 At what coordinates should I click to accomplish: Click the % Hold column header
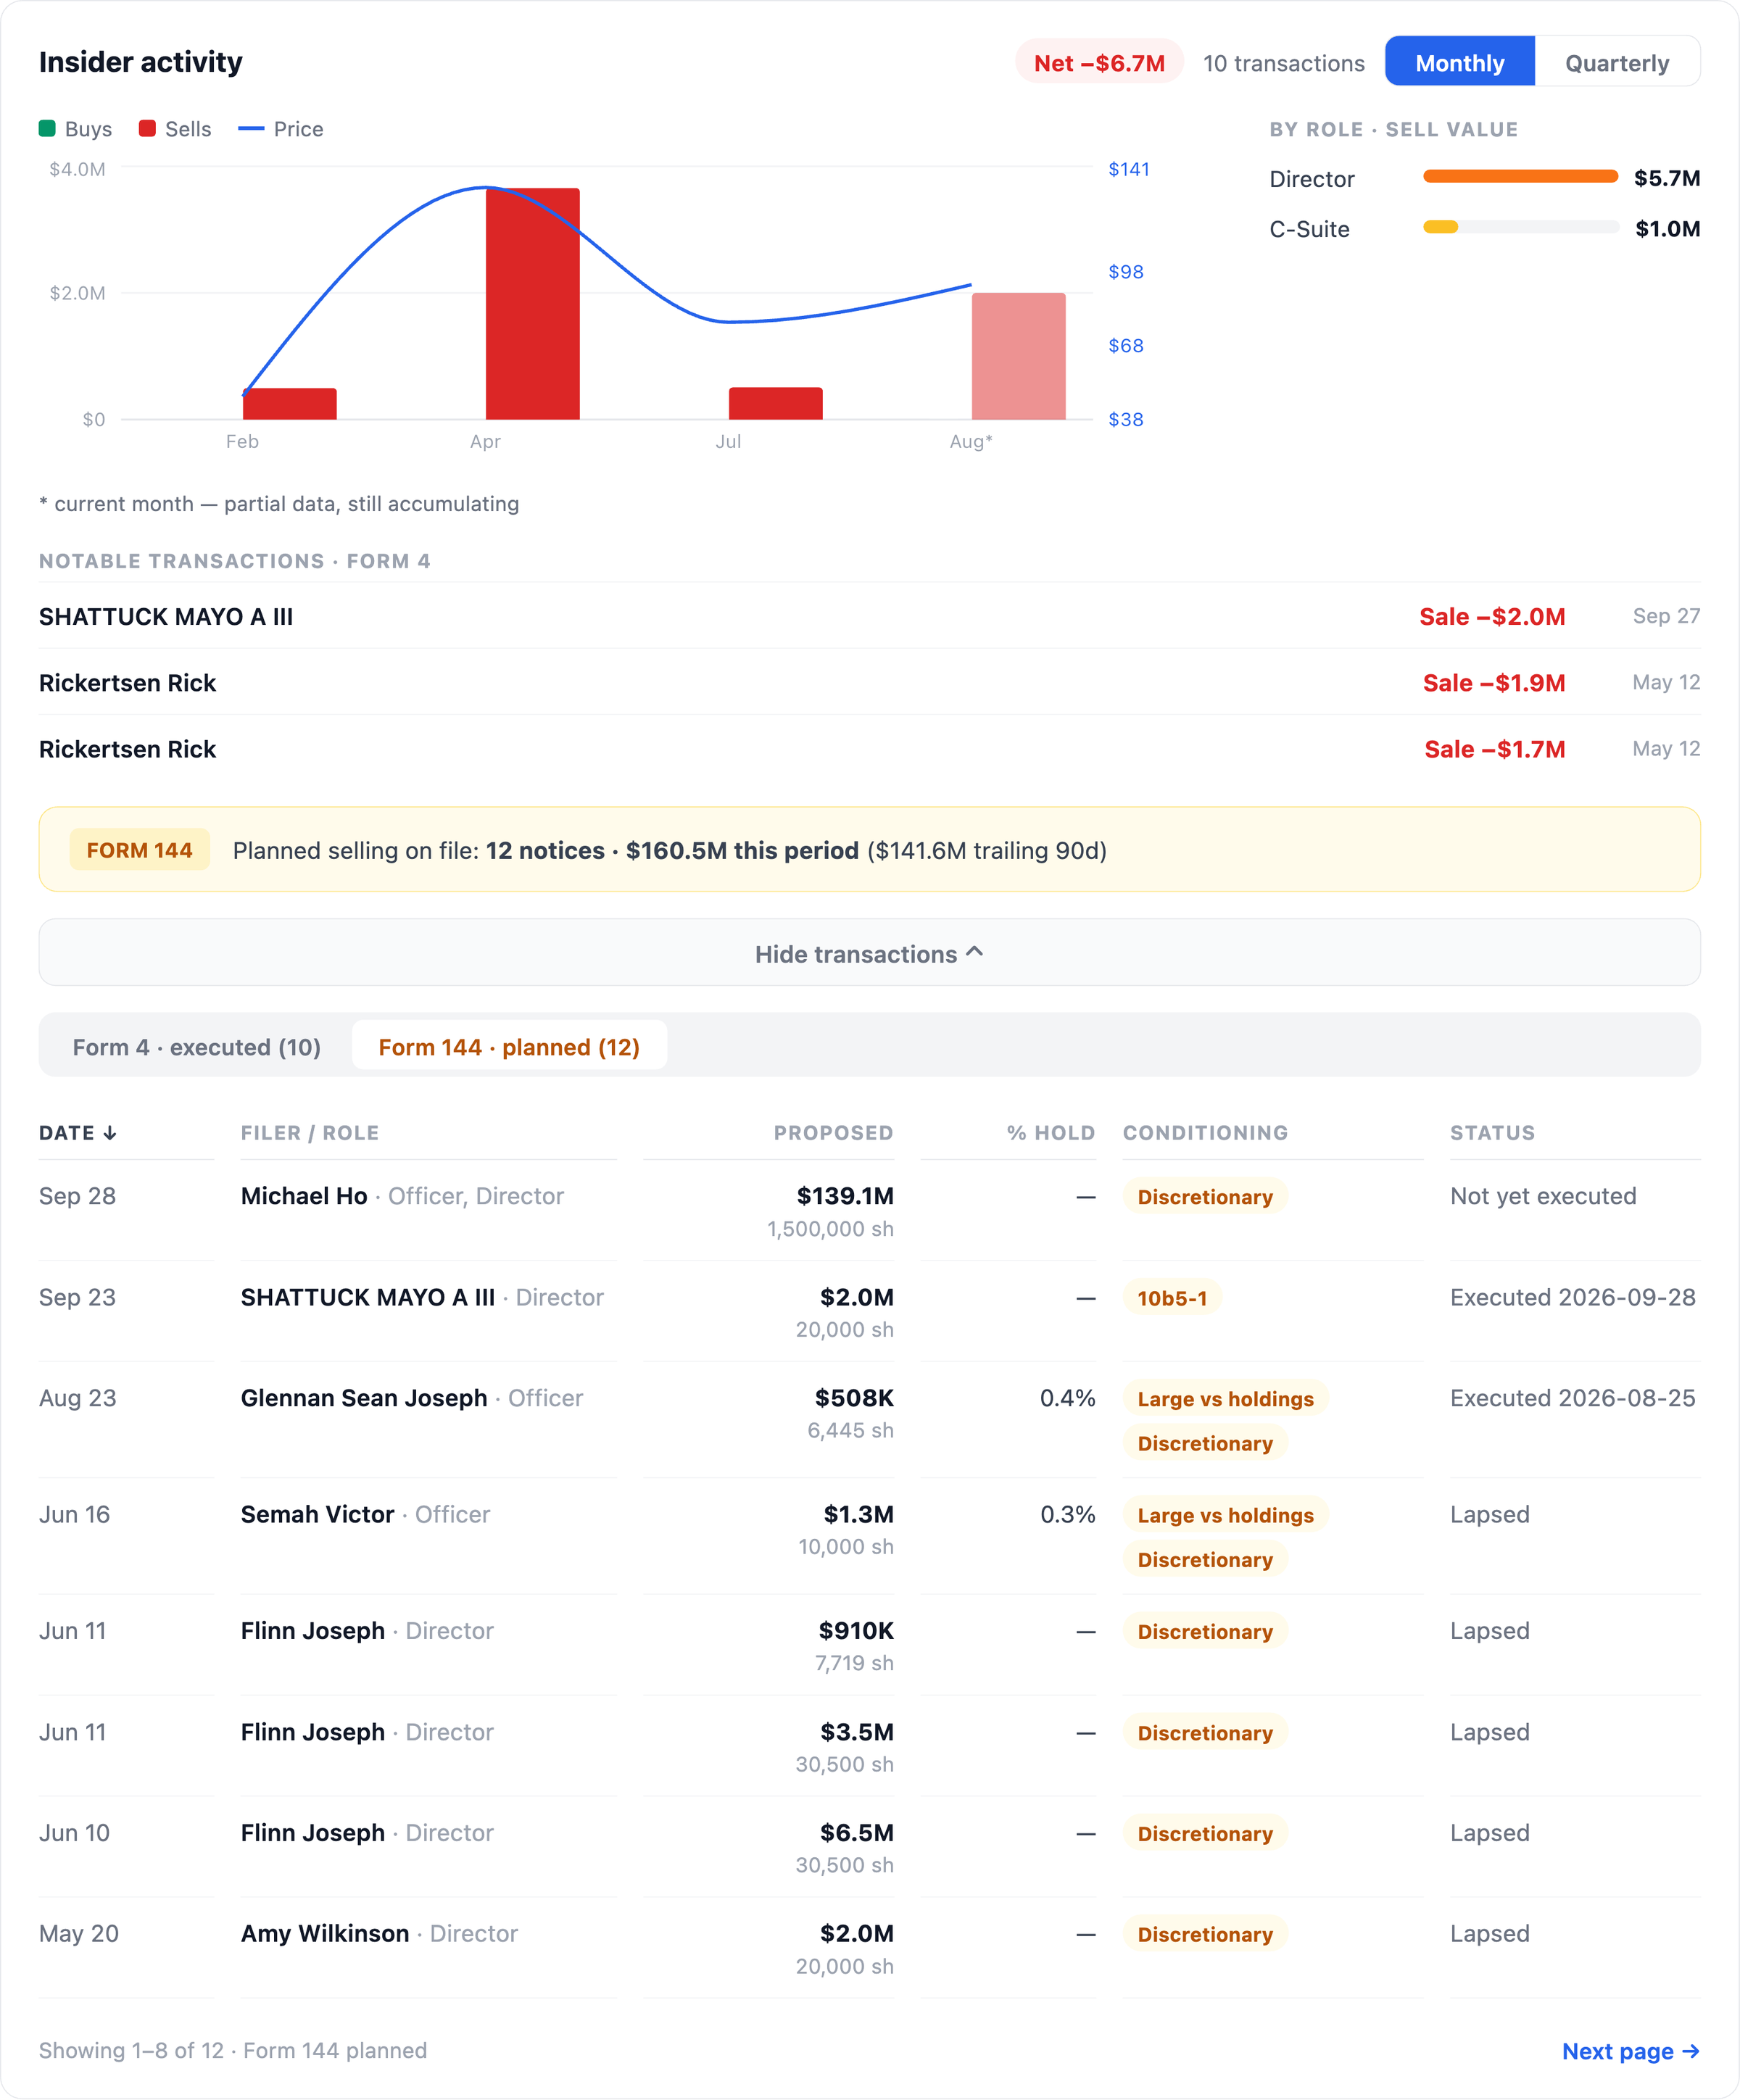[1051, 1132]
